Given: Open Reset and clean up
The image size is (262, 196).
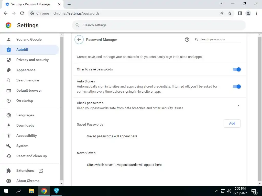Looking at the screenshot, I should click(30, 156).
